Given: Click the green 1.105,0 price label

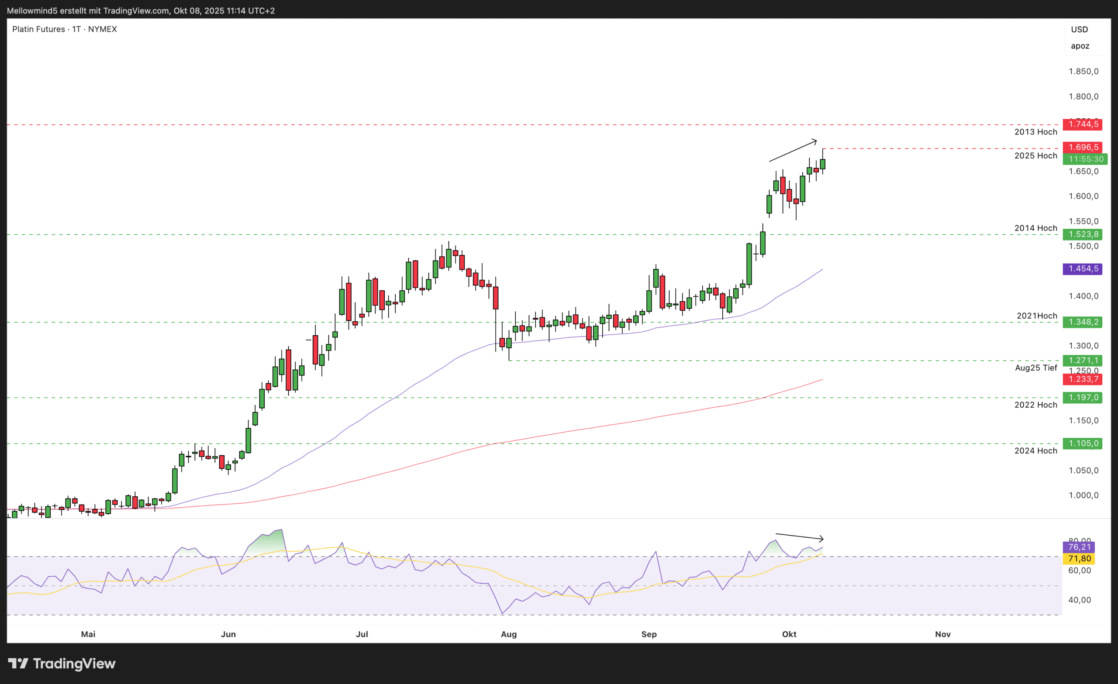Looking at the screenshot, I should pyautogui.click(x=1083, y=443).
